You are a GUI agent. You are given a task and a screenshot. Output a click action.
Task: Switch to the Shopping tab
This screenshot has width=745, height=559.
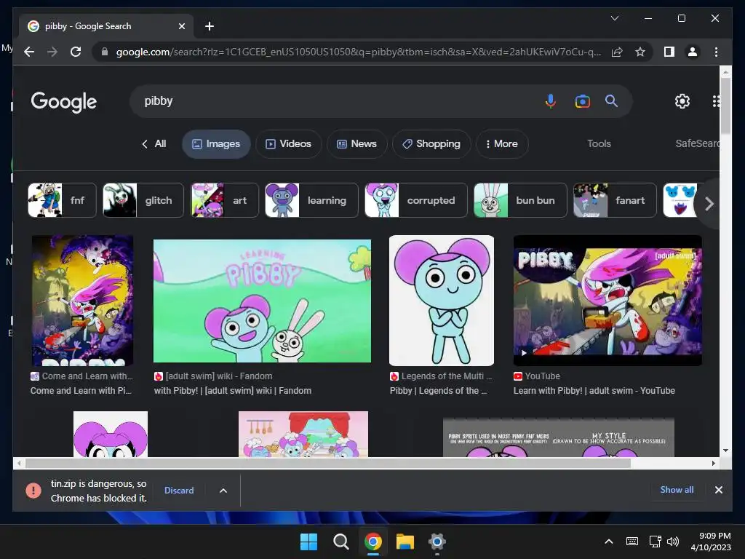click(x=431, y=144)
